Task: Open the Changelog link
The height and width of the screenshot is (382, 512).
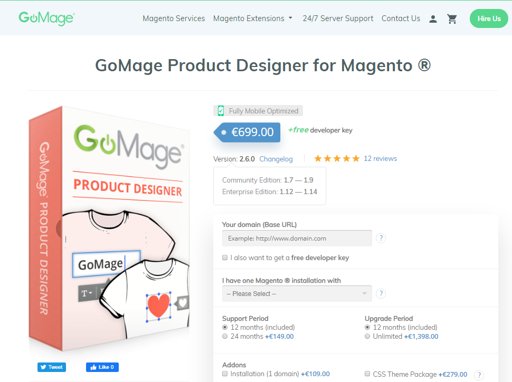Action: click(276, 159)
